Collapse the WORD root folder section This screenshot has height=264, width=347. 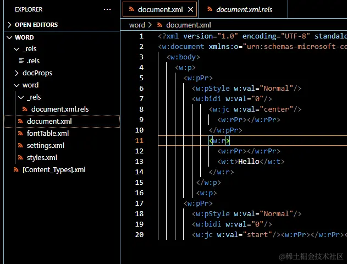click(x=10, y=37)
